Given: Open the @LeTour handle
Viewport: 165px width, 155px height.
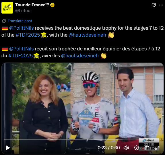Looking at the screenshot, I should 24,11.
